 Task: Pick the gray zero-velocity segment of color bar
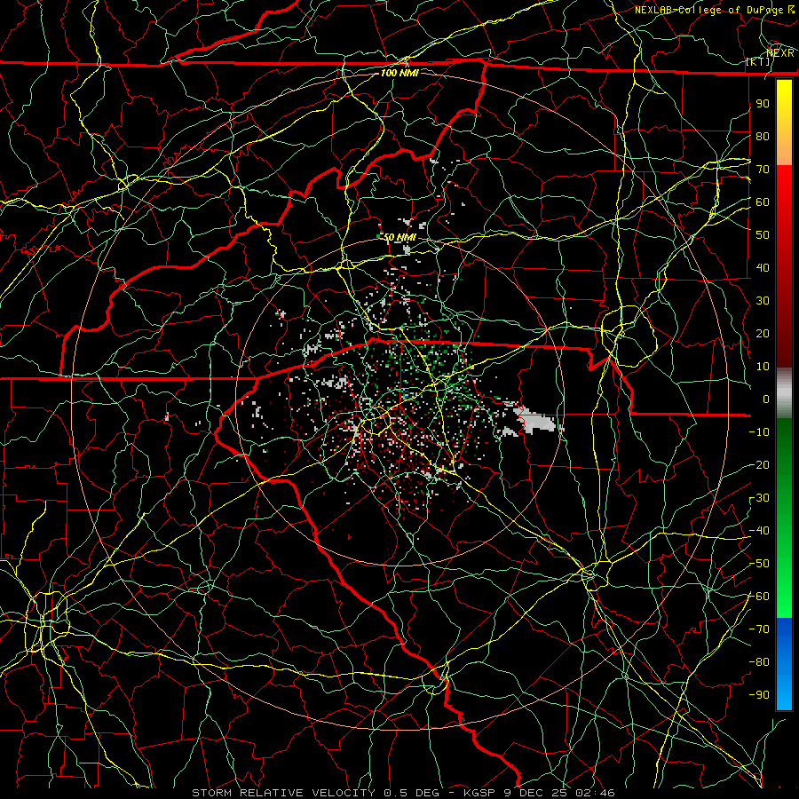click(784, 392)
